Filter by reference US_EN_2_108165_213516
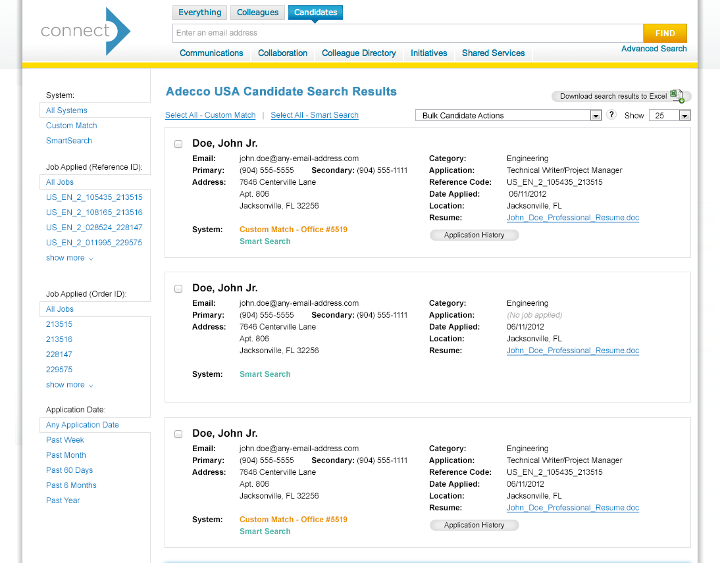Screen dimensions: 720x563 94,212
